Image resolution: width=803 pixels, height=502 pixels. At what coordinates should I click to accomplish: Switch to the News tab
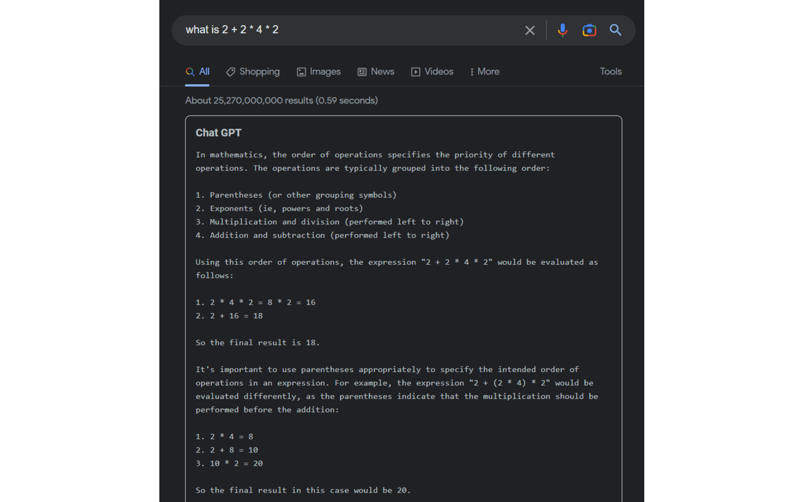(x=376, y=72)
